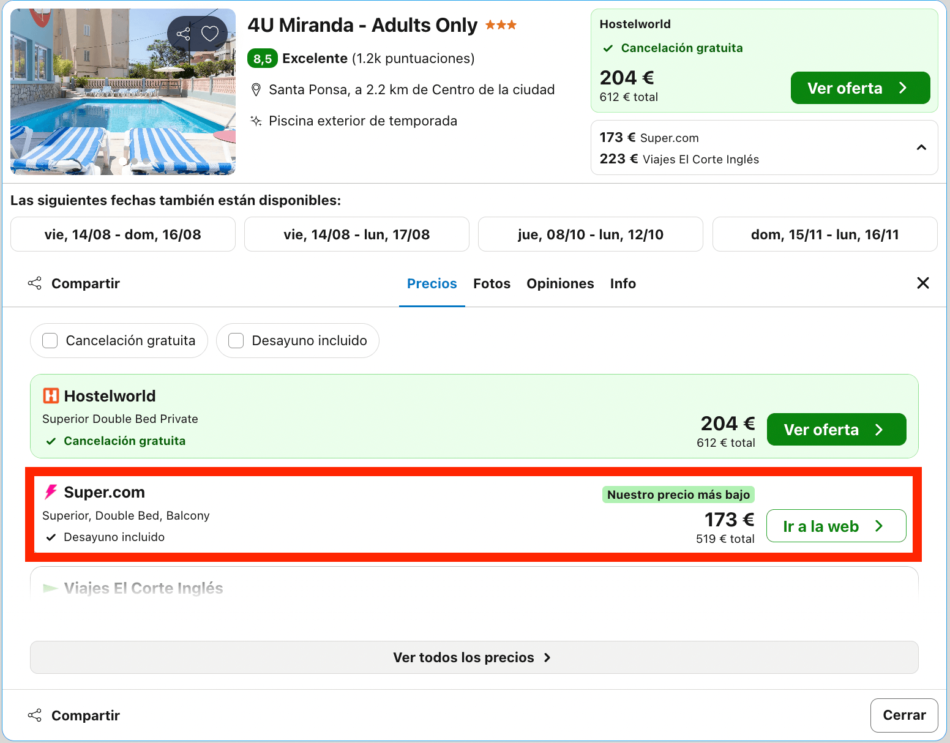The height and width of the screenshot is (743, 950).
Task: Click the Super.com lightning logo icon
Action: click(x=51, y=492)
